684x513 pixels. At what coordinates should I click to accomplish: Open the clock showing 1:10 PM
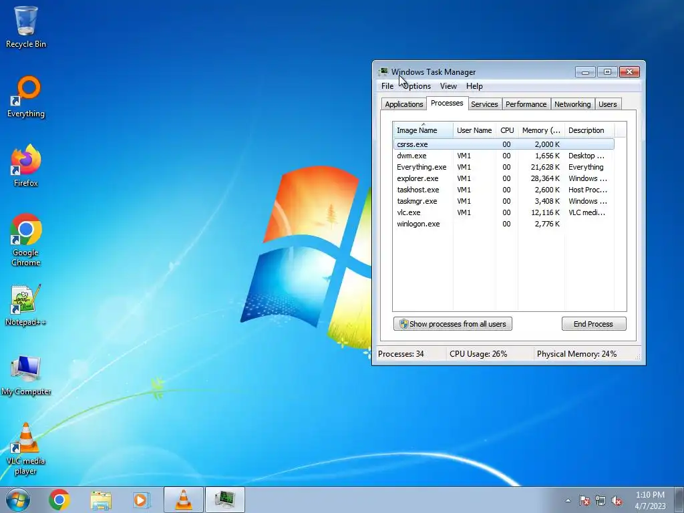(x=650, y=500)
